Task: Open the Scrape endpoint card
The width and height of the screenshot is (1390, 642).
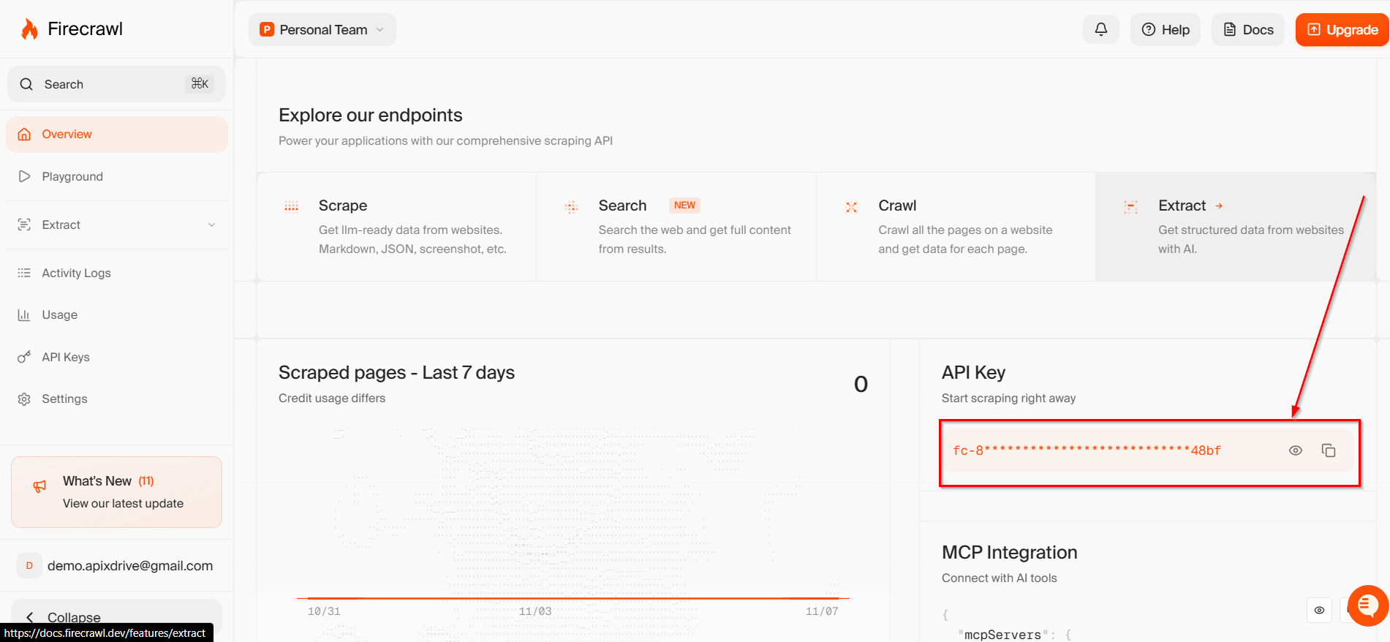Action: click(x=396, y=227)
